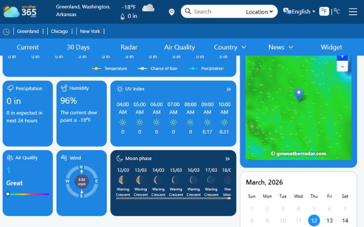Click the 'Great' air quality rating
The width and height of the screenshot is (364, 227).
click(x=14, y=183)
